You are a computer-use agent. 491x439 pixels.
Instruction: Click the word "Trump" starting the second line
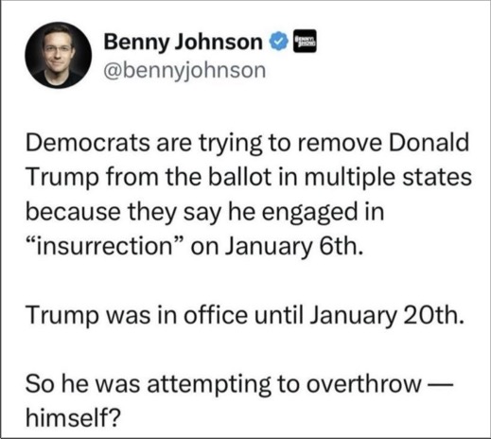(61, 178)
